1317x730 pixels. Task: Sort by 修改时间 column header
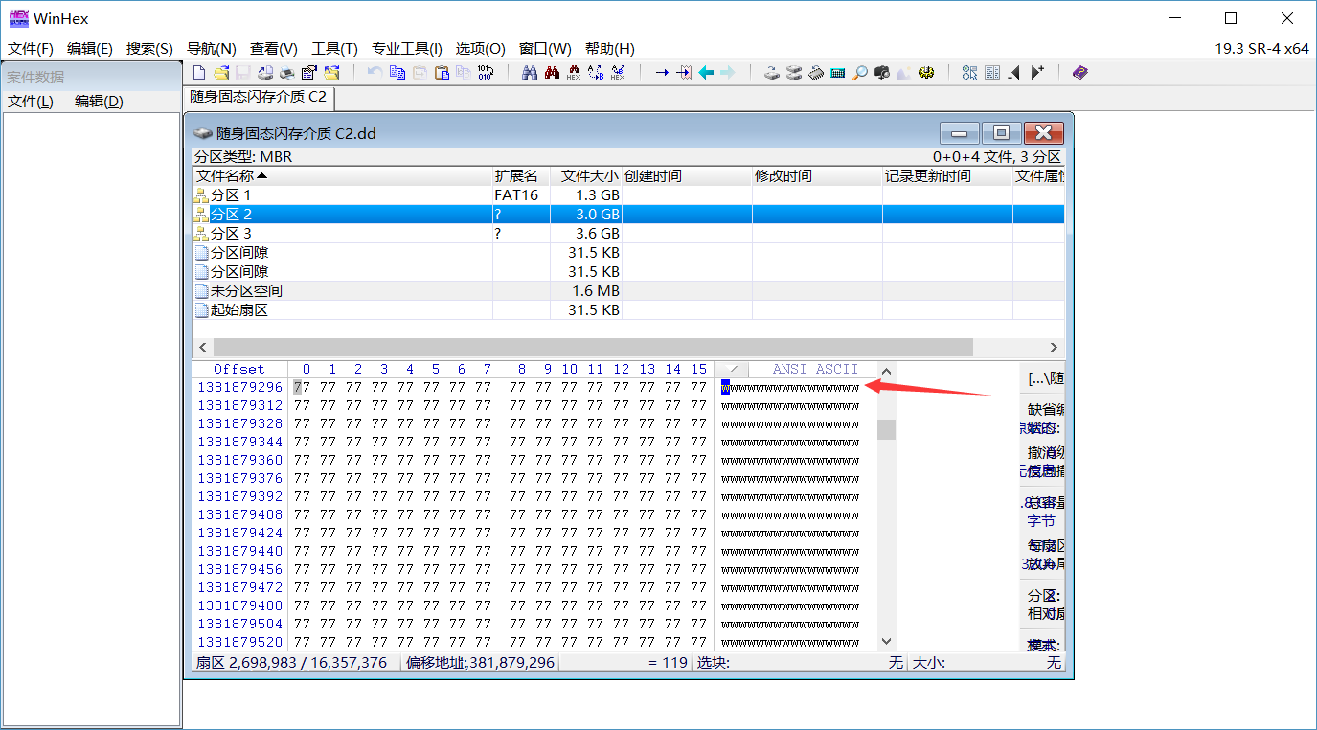(817, 176)
